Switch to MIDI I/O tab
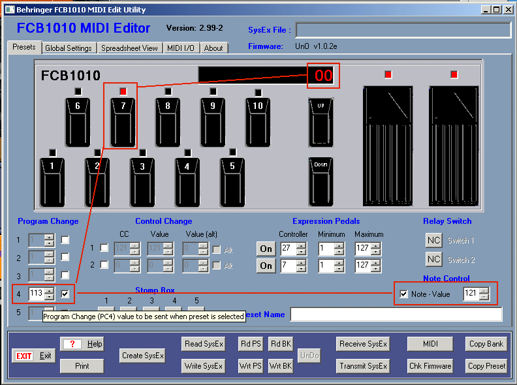Image resolution: width=517 pixels, height=385 pixels. [x=181, y=48]
